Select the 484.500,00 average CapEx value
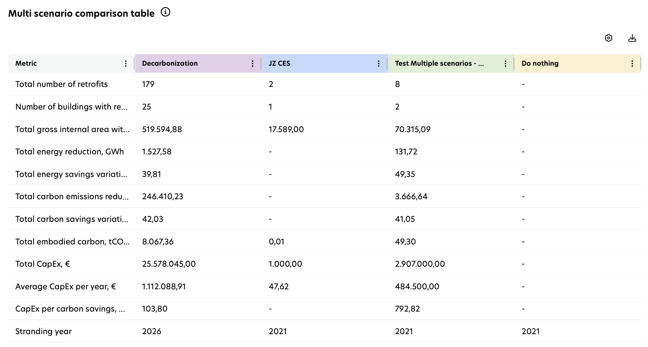 pos(417,287)
